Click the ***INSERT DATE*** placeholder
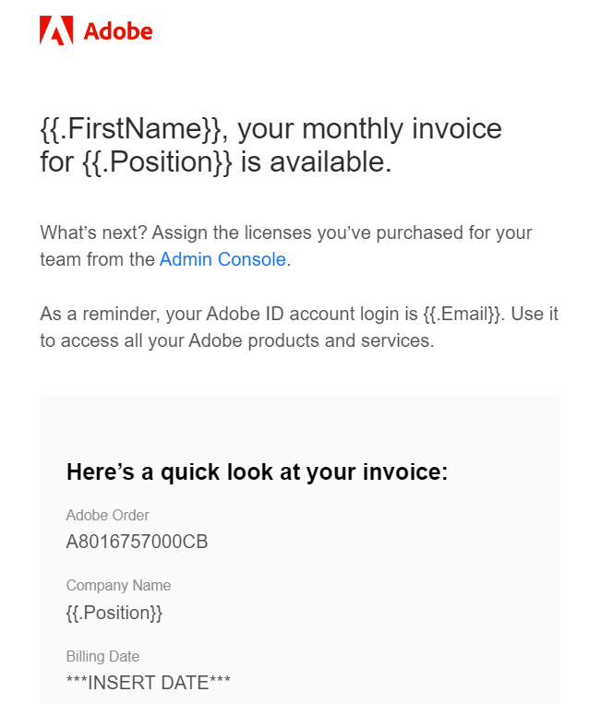This screenshot has height=704, width=601. [149, 683]
